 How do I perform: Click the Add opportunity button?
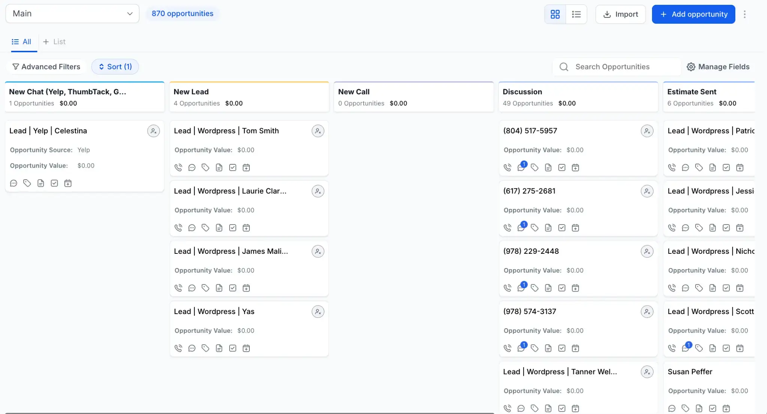coord(693,14)
